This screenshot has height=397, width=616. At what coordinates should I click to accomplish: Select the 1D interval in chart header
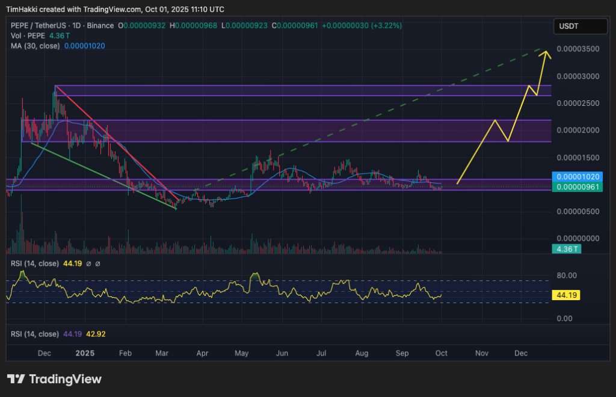[76, 26]
